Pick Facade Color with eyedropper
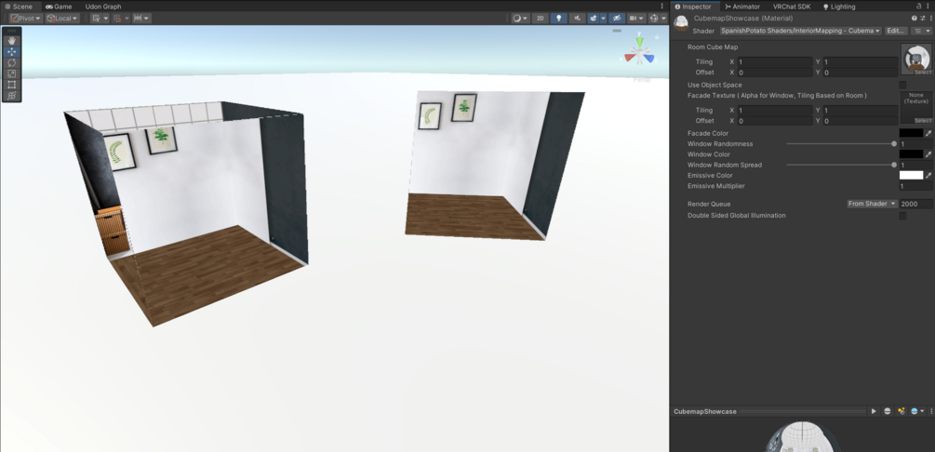 click(928, 134)
